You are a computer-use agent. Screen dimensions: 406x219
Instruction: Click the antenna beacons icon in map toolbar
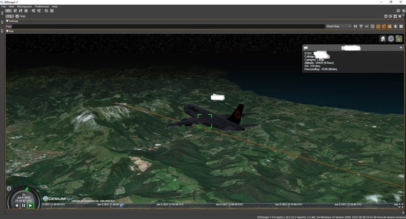[361, 27]
